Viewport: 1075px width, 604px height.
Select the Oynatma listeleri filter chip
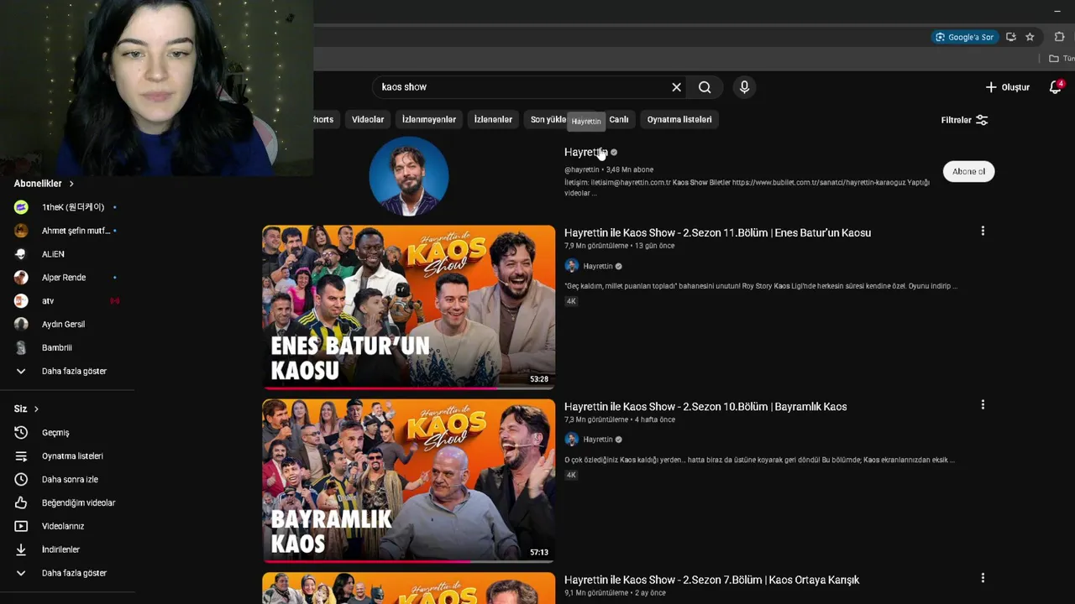(679, 120)
